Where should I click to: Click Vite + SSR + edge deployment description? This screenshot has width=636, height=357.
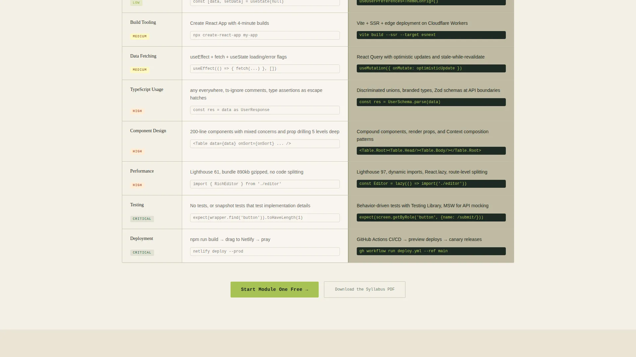(x=412, y=23)
